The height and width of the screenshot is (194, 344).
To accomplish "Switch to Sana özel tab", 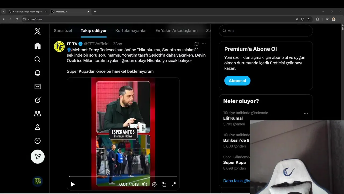I will click(x=63, y=30).
